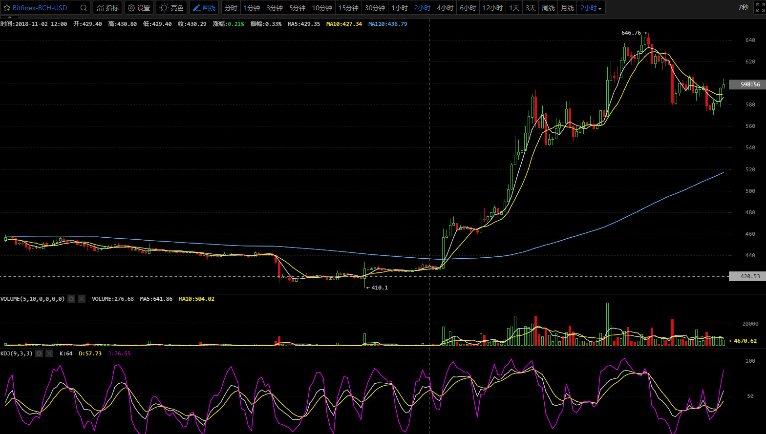Select the 3天 interval
The width and height of the screenshot is (766, 434).
tap(531, 8)
